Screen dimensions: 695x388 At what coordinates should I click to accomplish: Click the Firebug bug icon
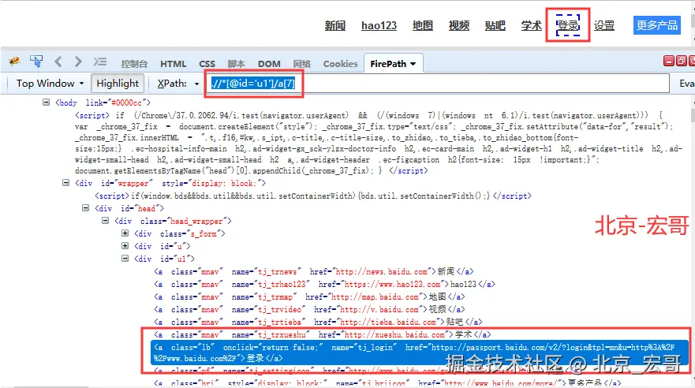pos(15,62)
